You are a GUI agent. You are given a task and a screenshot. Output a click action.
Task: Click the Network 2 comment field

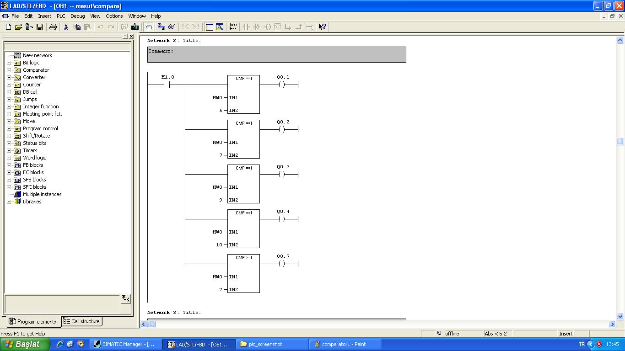coord(276,54)
